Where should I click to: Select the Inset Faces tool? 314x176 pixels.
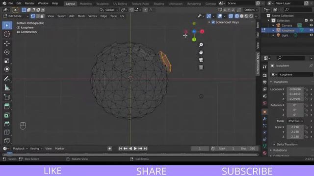click(7, 115)
